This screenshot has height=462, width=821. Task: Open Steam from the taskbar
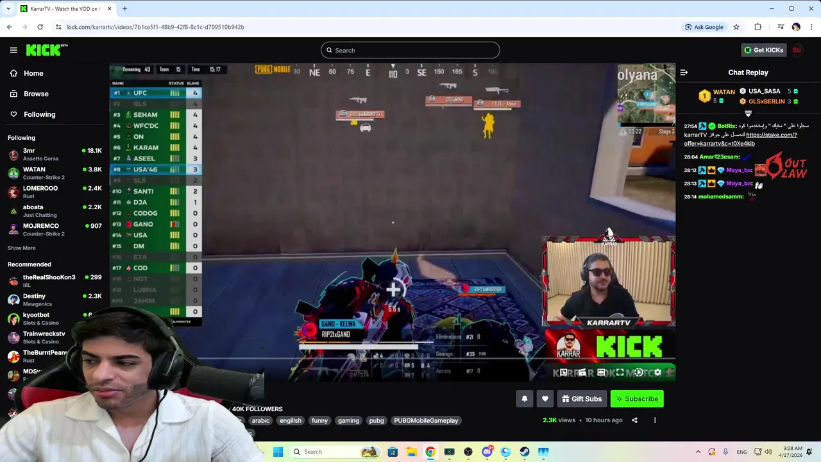524,452
